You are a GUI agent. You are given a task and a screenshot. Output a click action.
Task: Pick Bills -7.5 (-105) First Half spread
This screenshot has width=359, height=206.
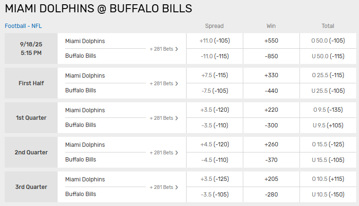tap(214, 90)
